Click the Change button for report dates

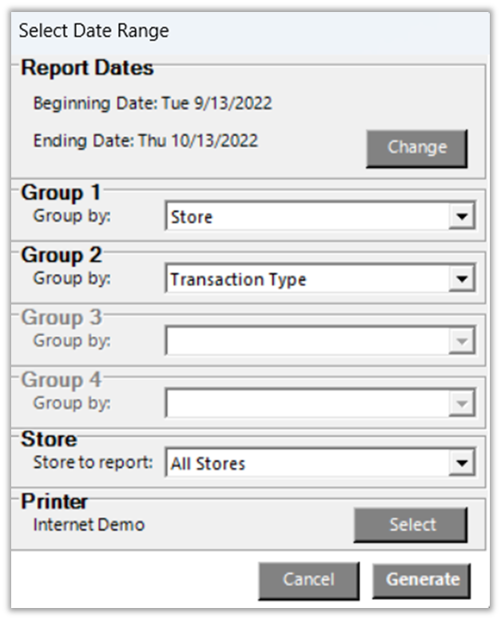[416, 148]
